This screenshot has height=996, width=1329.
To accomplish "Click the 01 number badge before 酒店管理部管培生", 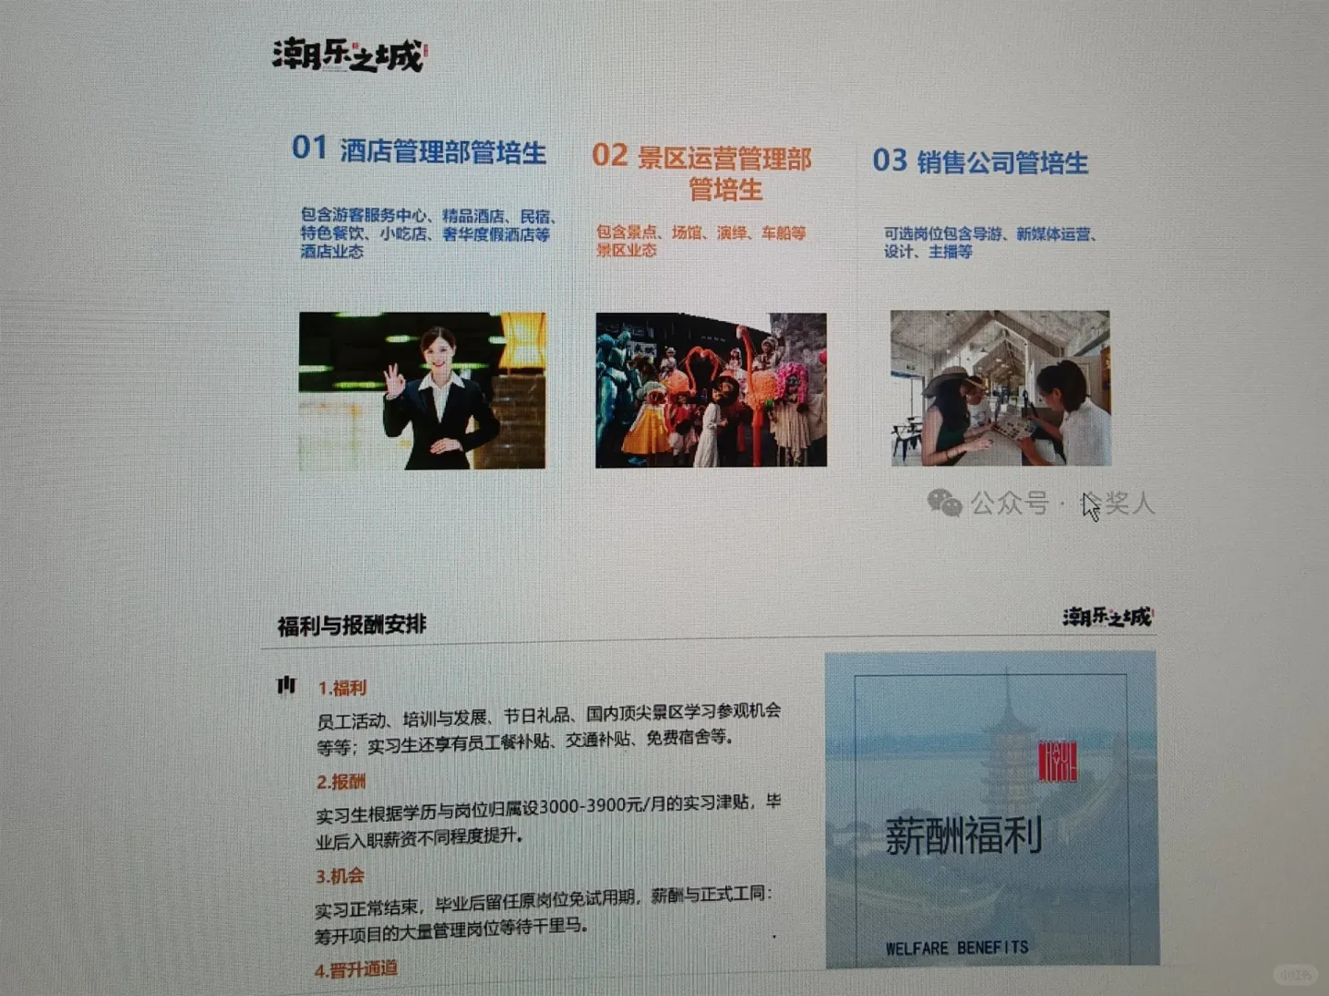I will coord(309,147).
